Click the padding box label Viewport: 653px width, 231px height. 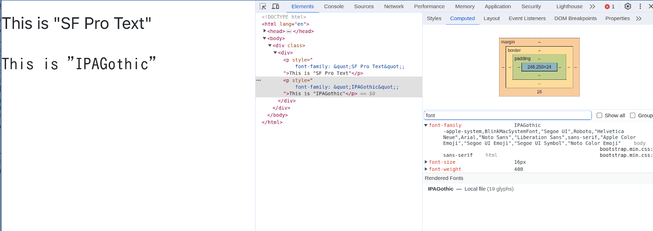(522, 59)
